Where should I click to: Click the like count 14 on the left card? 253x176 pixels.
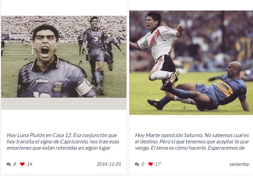pyautogui.click(x=30, y=164)
